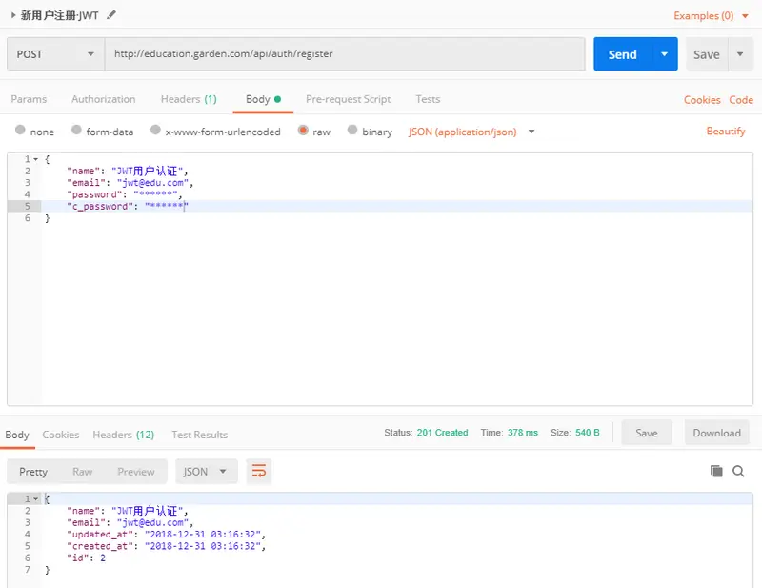Open the response JSON format dropdown

(206, 472)
